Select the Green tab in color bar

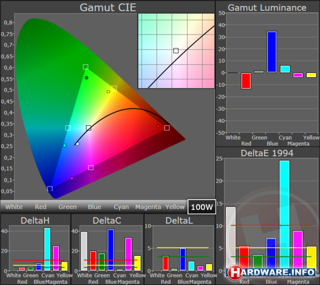(68, 207)
